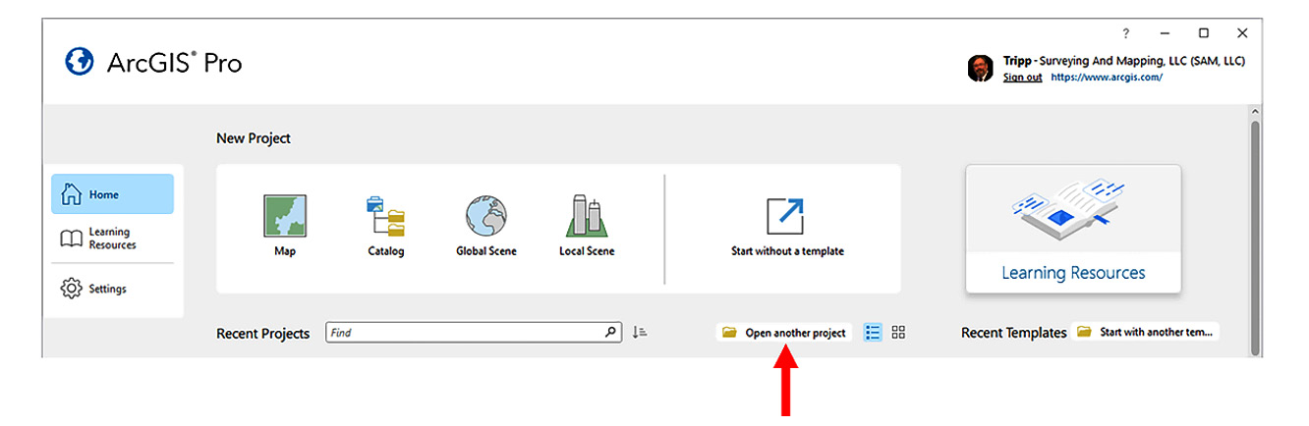Click the 'Recent Projects' heading
Viewport: 1309px width, 426px height.
click(262, 334)
